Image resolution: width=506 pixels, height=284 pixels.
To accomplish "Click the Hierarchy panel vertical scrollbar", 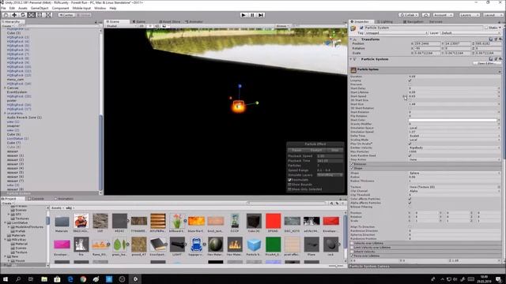I will click(x=100, y=152).
